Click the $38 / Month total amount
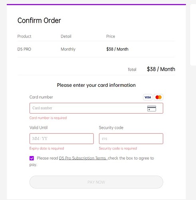196x200 pixels. tap(161, 69)
